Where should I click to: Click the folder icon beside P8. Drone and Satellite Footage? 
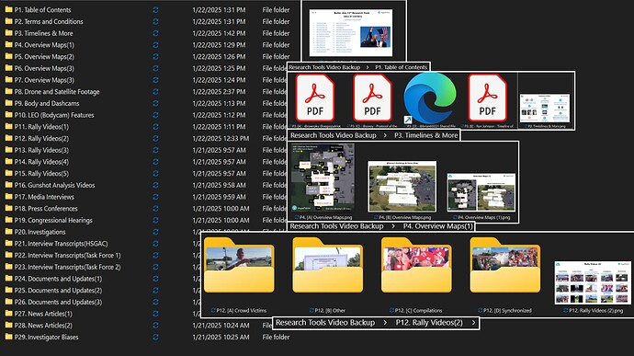[8, 92]
